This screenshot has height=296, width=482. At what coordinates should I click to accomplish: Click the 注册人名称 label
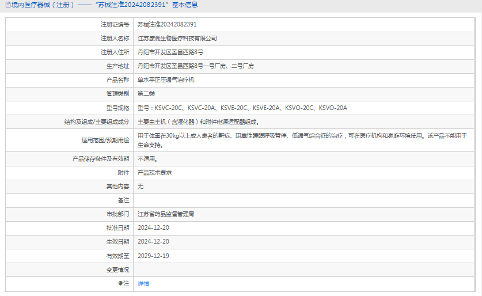coord(115,39)
